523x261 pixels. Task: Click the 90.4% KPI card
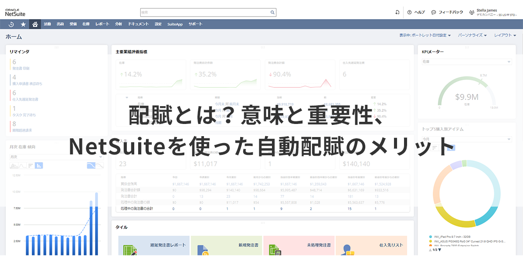click(x=300, y=74)
